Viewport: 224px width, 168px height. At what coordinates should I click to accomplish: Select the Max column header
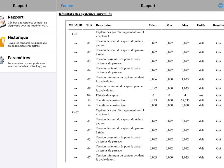pos(185,25)
